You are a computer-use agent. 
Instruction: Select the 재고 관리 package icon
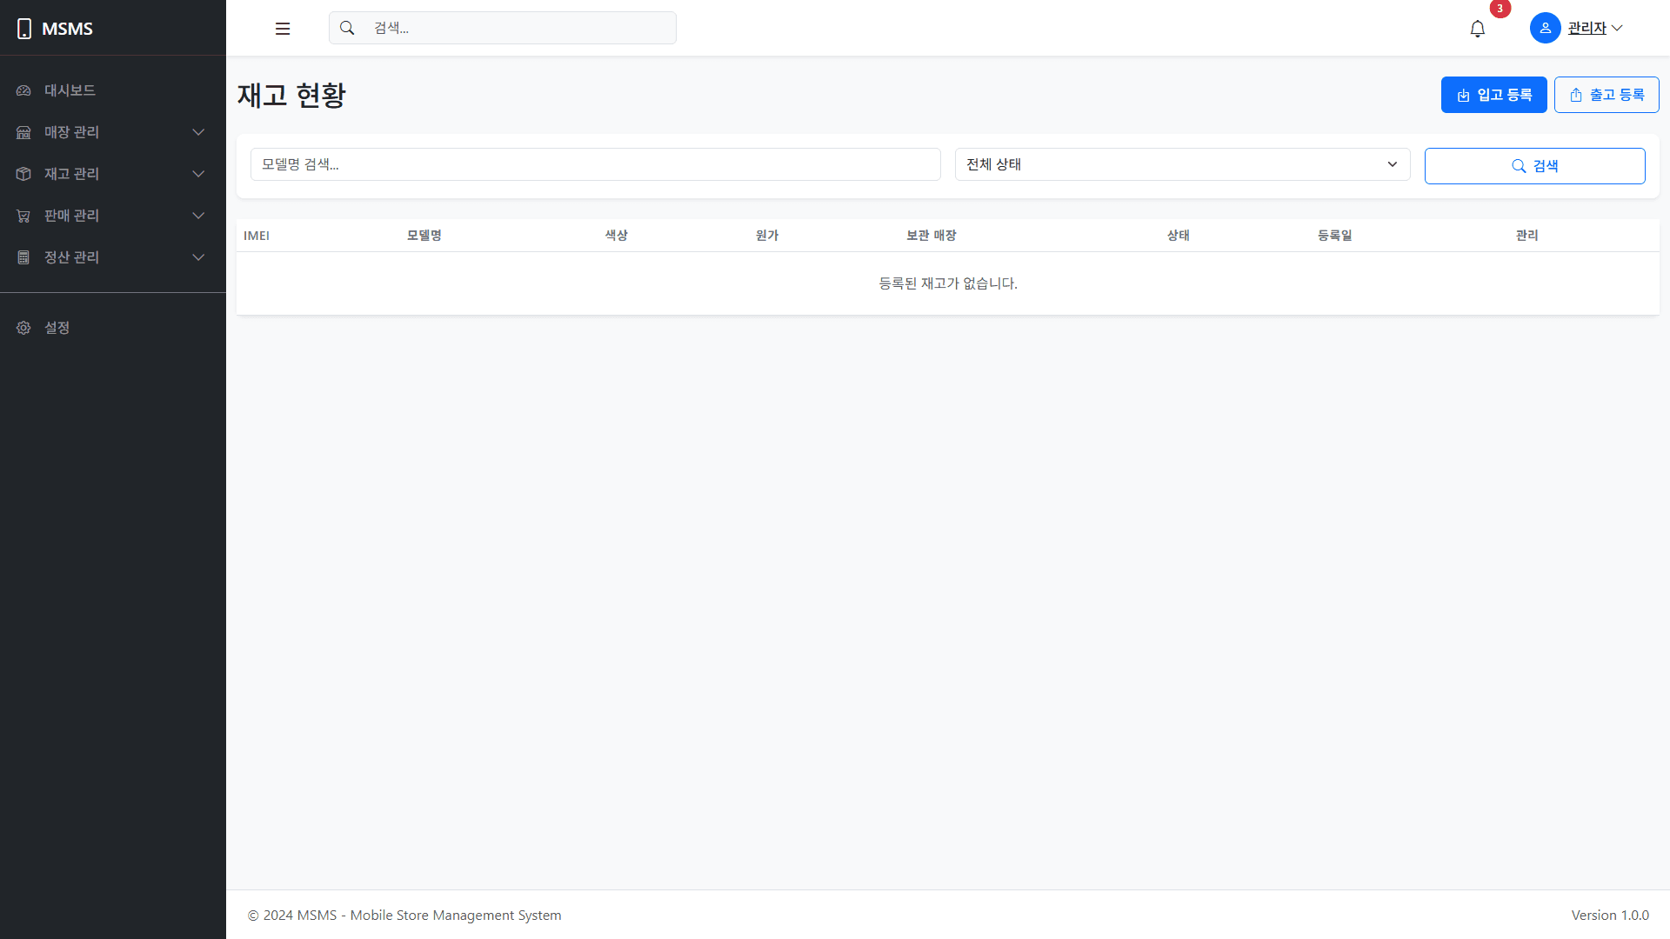(23, 174)
